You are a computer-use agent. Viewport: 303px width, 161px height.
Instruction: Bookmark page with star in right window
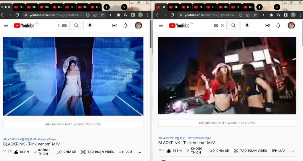(255, 15)
